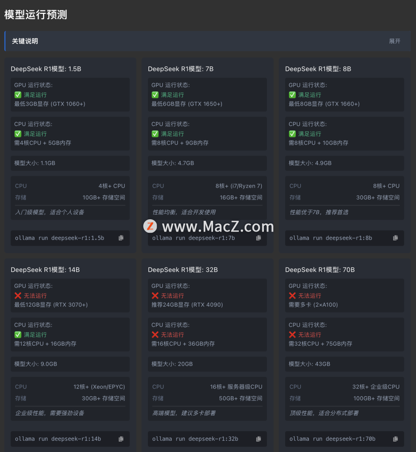Click 需32核CPU + 75GB内存 text
The height and width of the screenshot is (452, 416).
point(320,344)
